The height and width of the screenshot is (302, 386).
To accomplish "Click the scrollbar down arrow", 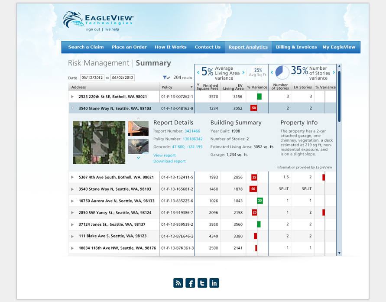I will [x=339, y=253].
